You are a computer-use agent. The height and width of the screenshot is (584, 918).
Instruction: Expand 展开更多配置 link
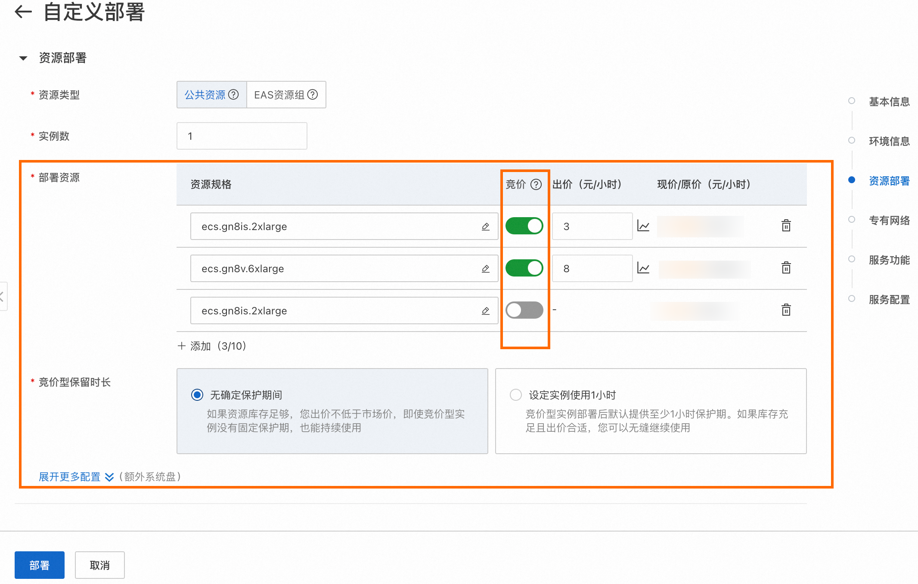tap(76, 477)
